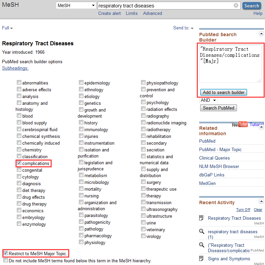This screenshot has width=265, height=265.
Task: Check the drug therapy subheading
Action: click(19, 204)
